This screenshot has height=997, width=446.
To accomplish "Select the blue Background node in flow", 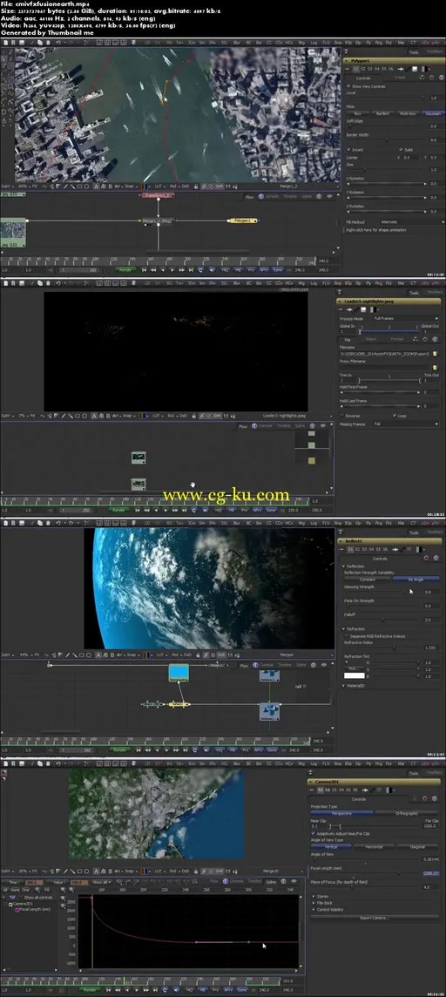I will (x=179, y=673).
